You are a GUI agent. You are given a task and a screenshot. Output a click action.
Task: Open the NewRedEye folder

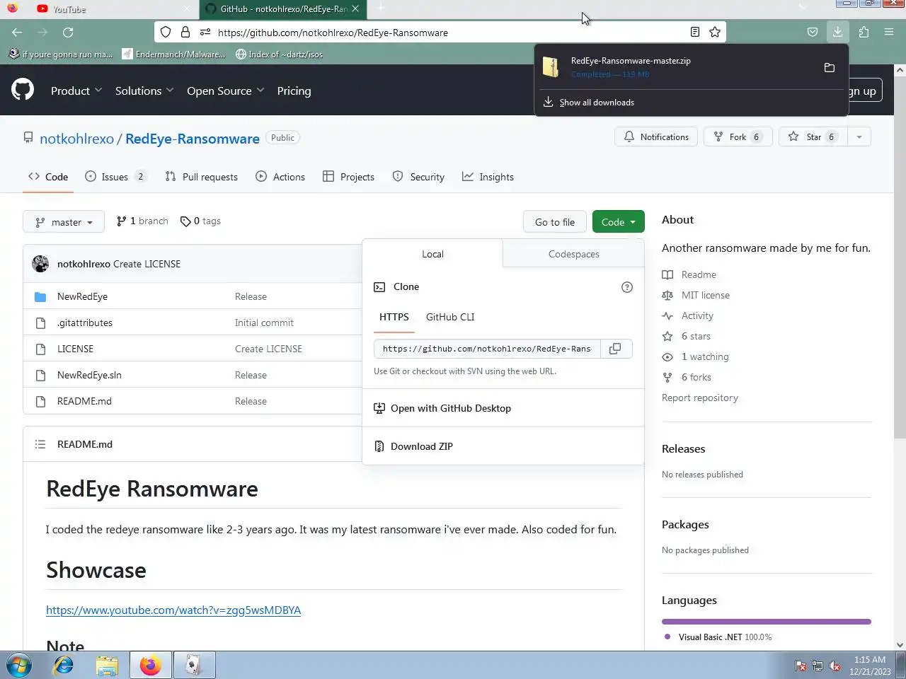82,296
